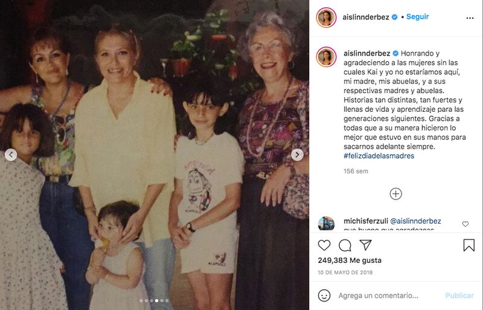The image size is (483, 310).
Task: Open the @aislinnderbez mention in comment
Action: (x=415, y=221)
